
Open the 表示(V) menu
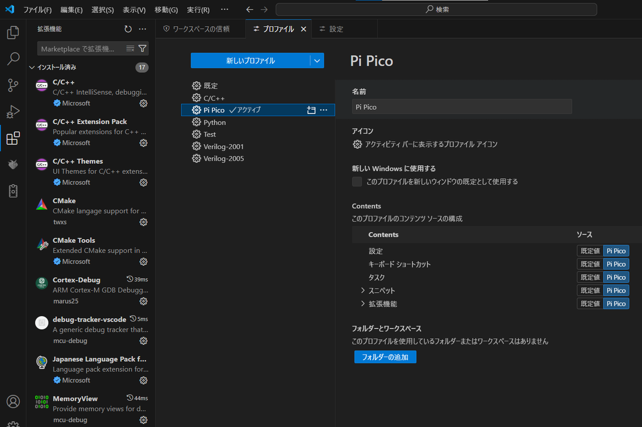(x=134, y=10)
